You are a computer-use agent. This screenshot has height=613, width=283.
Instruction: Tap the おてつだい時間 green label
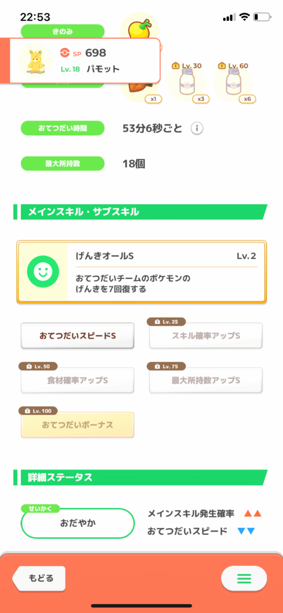point(63,128)
